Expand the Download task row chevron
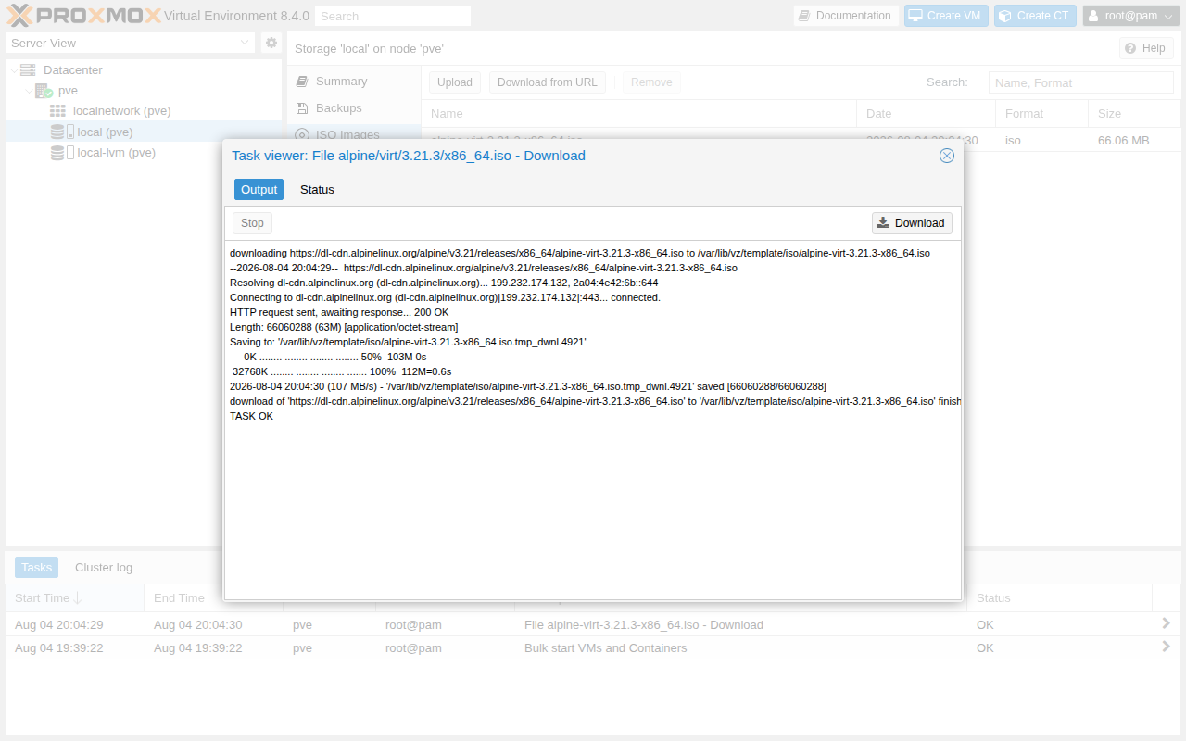 1167,623
